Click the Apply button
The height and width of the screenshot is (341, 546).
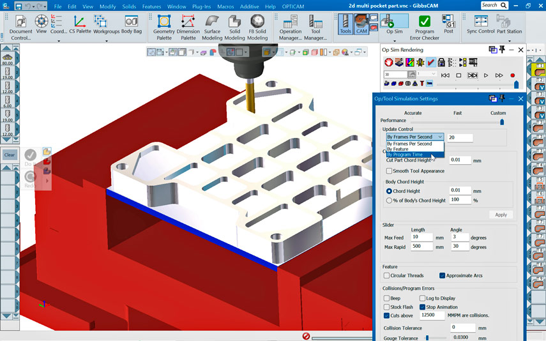(x=501, y=215)
